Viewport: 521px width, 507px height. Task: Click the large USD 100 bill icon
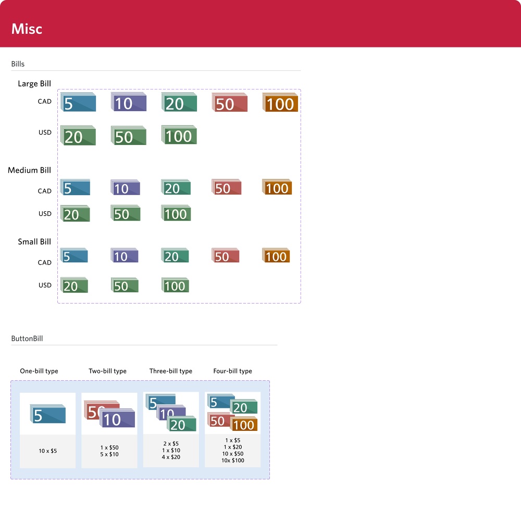pos(179,135)
